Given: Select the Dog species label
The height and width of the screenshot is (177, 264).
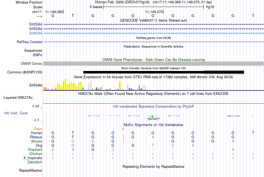Looking at the screenshot, I should point(39,145).
